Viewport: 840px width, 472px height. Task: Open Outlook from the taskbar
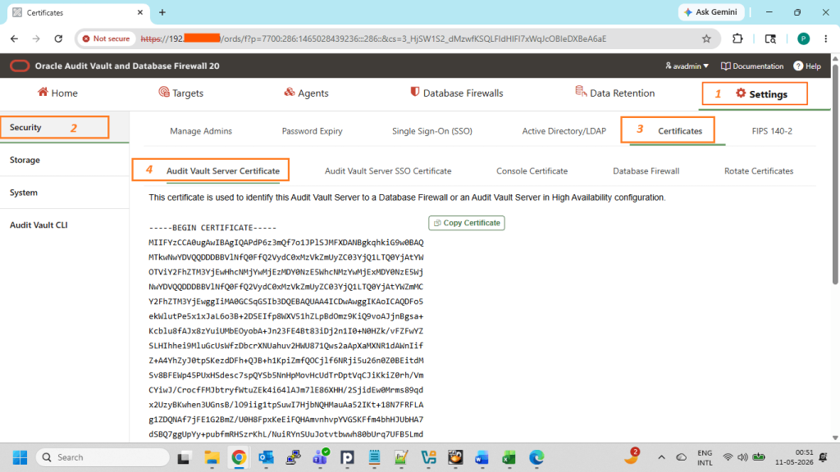267,457
